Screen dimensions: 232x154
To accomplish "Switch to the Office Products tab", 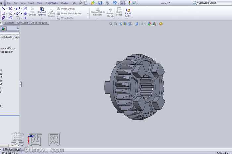I will tap(39, 23).
